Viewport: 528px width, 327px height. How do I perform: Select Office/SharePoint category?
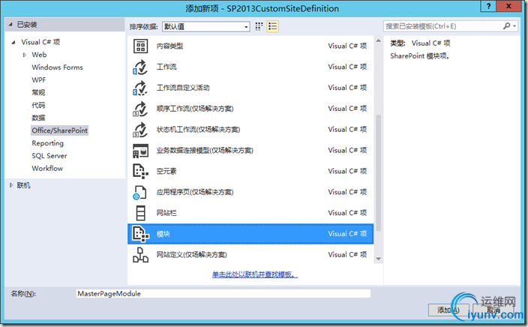pyautogui.click(x=59, y=130)
